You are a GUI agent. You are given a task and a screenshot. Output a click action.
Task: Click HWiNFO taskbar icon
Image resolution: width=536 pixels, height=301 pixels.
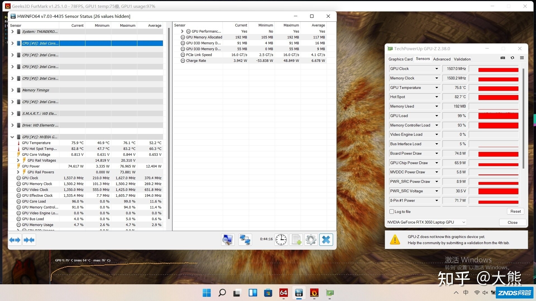pos(299,293)
